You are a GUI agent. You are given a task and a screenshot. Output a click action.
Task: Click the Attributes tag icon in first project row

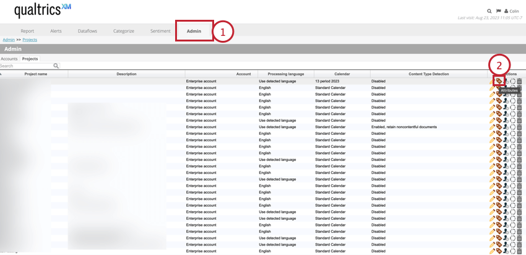(499, 81)
